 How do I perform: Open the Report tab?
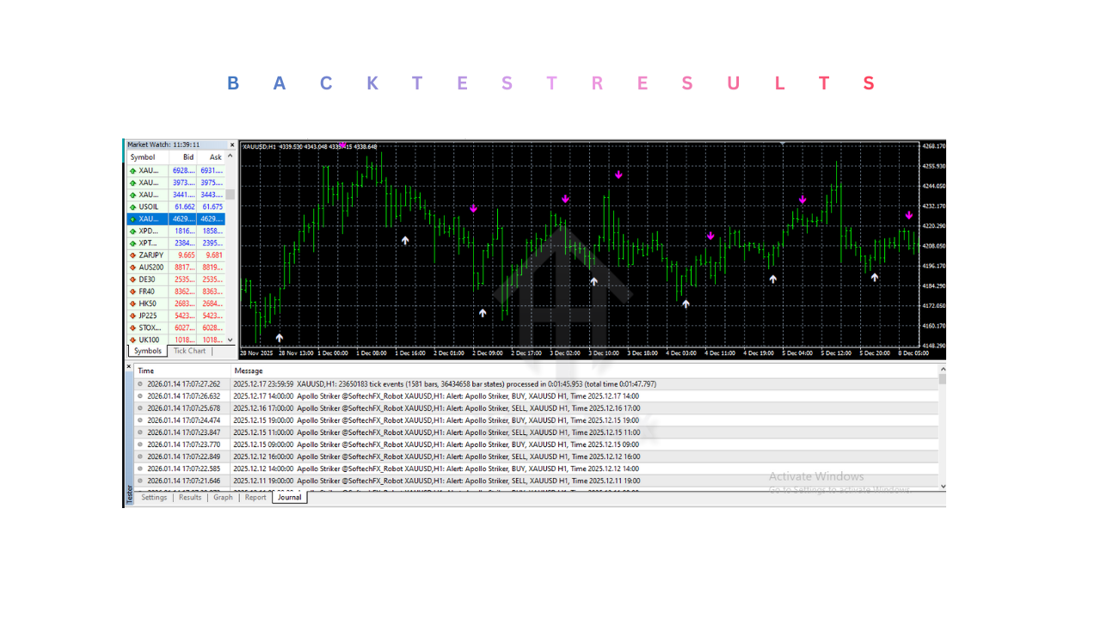click(255, 497)
